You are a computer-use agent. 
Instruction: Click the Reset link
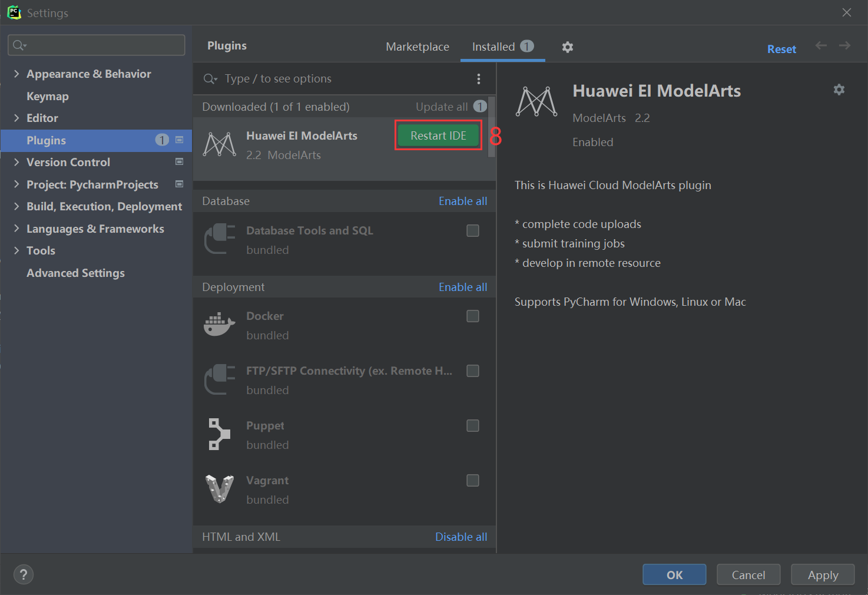[781, 49]
